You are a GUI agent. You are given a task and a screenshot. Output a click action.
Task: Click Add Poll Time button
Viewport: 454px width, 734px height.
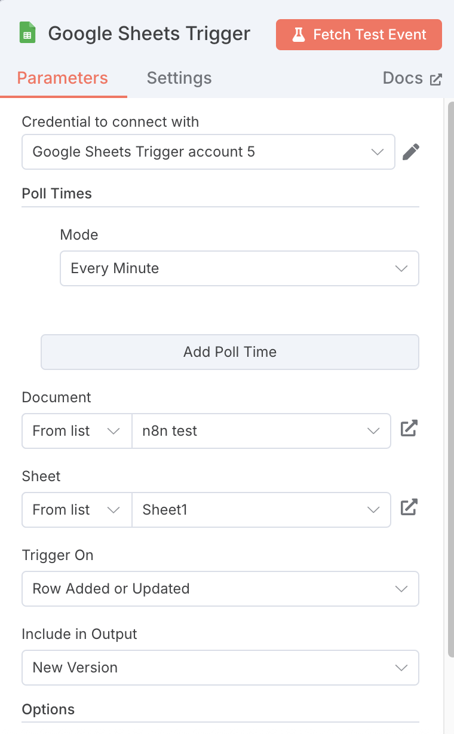(229, 351)
